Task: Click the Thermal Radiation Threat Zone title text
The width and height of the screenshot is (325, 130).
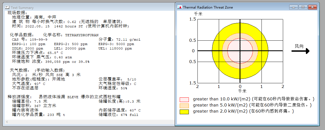Action: point(208,7)
